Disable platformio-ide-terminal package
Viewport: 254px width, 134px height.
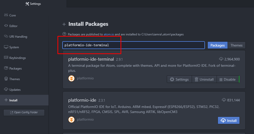(228, 79)
